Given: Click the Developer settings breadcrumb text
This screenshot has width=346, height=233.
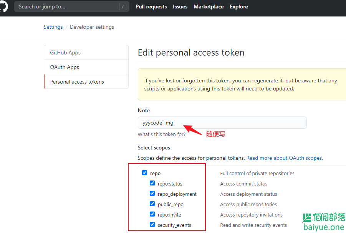Looking at the screenshot, I should 92,27.
